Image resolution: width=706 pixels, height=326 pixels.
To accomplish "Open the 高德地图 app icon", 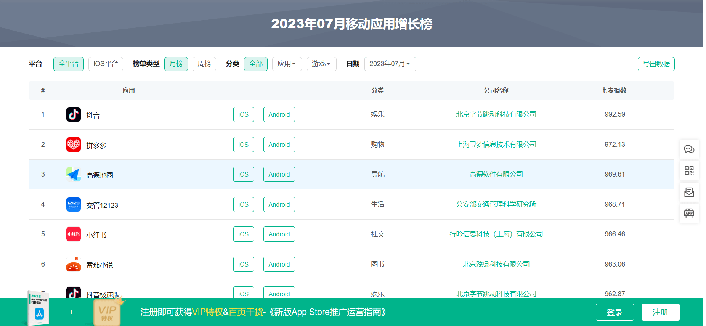I will coord(74,174).
